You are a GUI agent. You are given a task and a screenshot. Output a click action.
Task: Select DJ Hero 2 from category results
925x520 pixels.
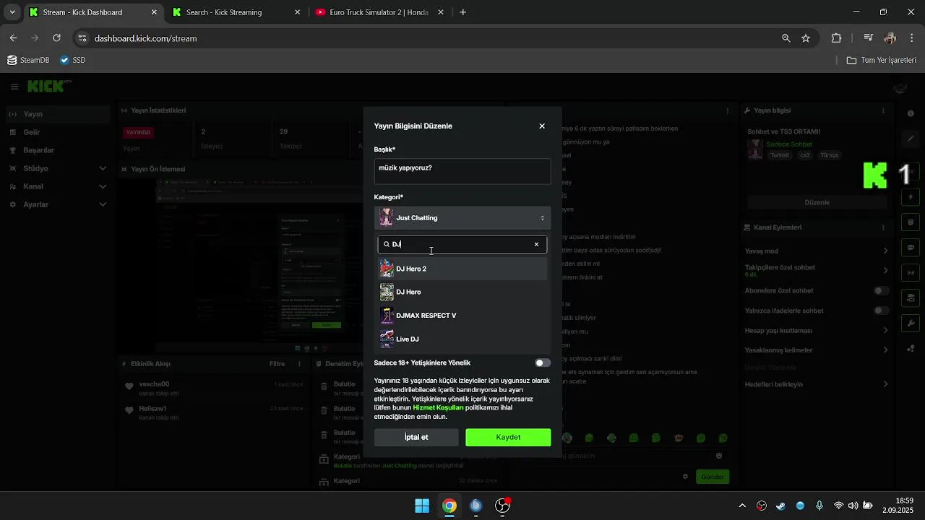click(x=462, y=269)
